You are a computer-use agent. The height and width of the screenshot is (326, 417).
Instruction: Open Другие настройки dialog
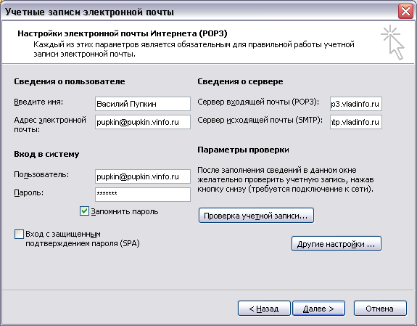click(337, 244)
